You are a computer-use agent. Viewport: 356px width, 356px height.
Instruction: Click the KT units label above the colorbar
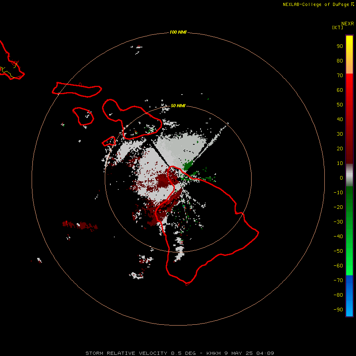(x=337, y=27)
